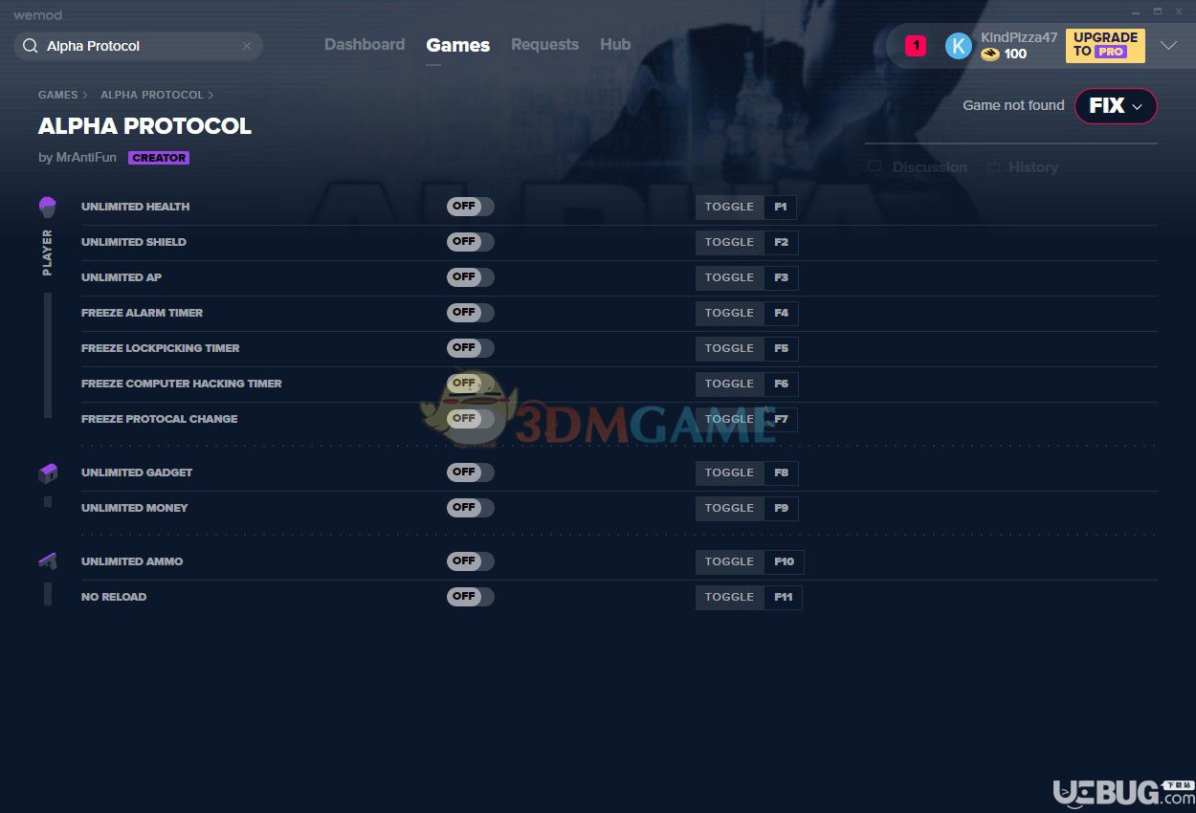This screenshot has width=1196, height=813.
Task: Maximize the WeMod window
Action: point(1157,11)
